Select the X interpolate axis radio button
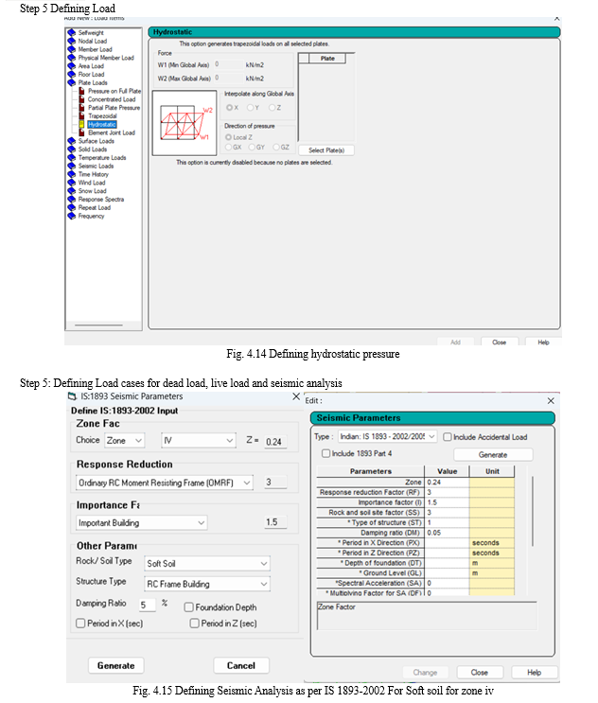 coord(230,108)
